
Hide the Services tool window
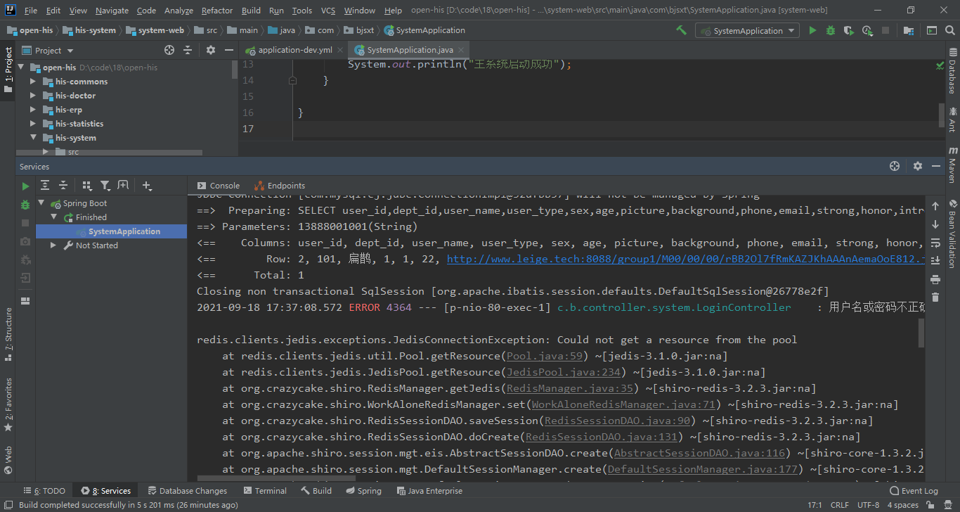point(936,166)
